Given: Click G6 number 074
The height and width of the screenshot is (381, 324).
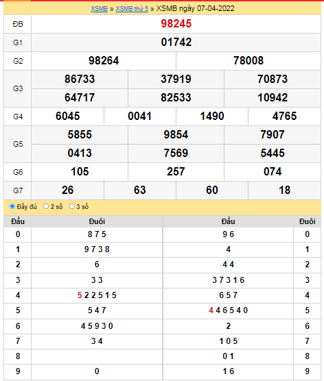Looking at the screenshot, I should [273, 172].
